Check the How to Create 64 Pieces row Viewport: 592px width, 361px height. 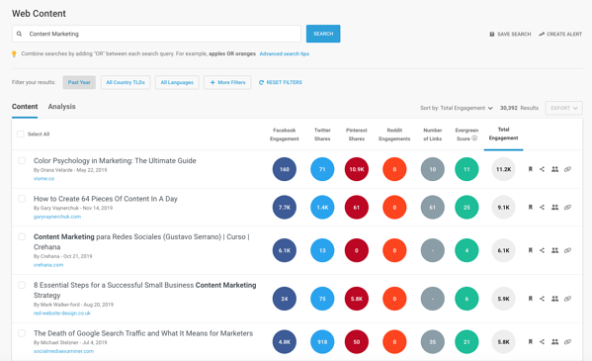pos(22,199)
